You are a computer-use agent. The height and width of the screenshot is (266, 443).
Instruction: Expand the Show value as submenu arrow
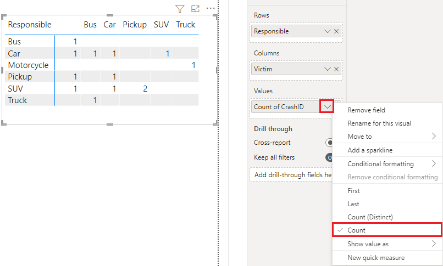434,244
